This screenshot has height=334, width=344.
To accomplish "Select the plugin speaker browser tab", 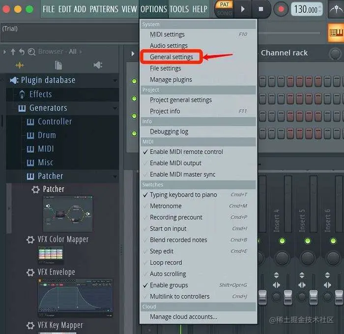I will pos(98,65).
